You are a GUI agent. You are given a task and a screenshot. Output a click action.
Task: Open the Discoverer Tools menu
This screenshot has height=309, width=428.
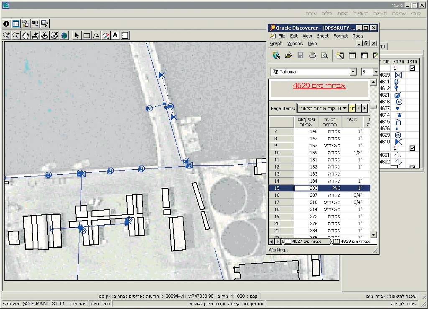point(358,36)
